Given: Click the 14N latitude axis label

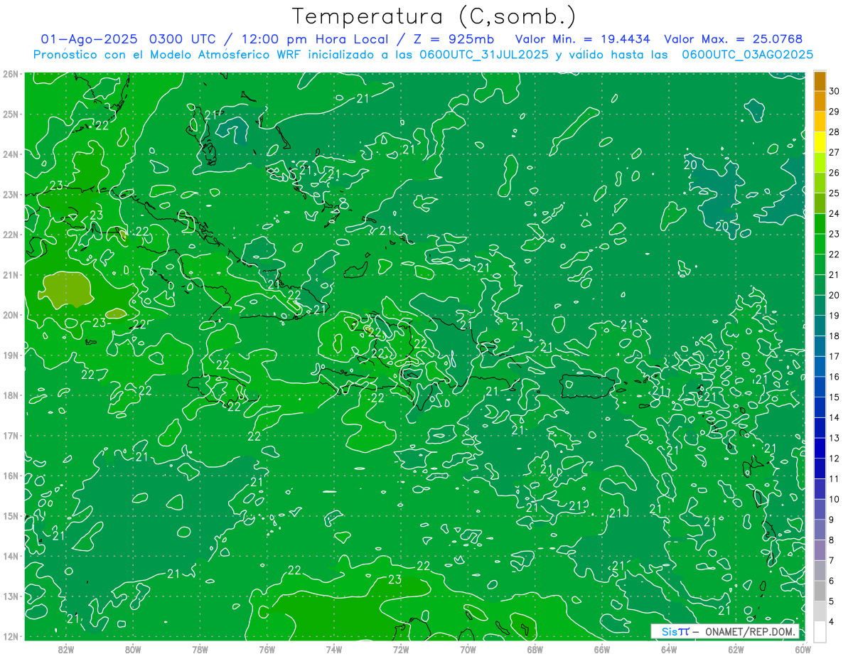Looking at the screenshot, I should 11,556.
